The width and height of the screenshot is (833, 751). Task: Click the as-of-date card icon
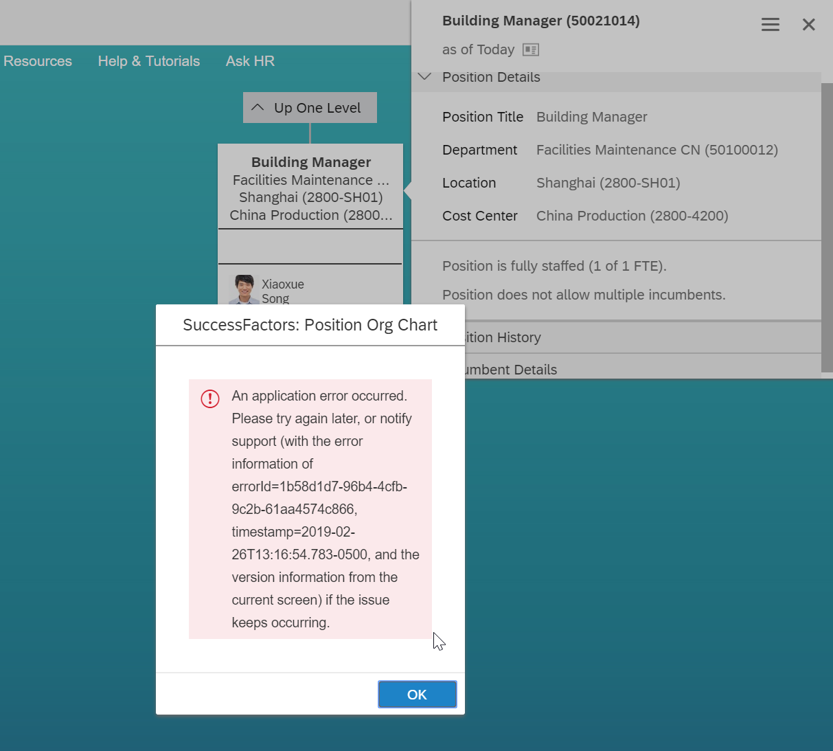coord(531,49)
